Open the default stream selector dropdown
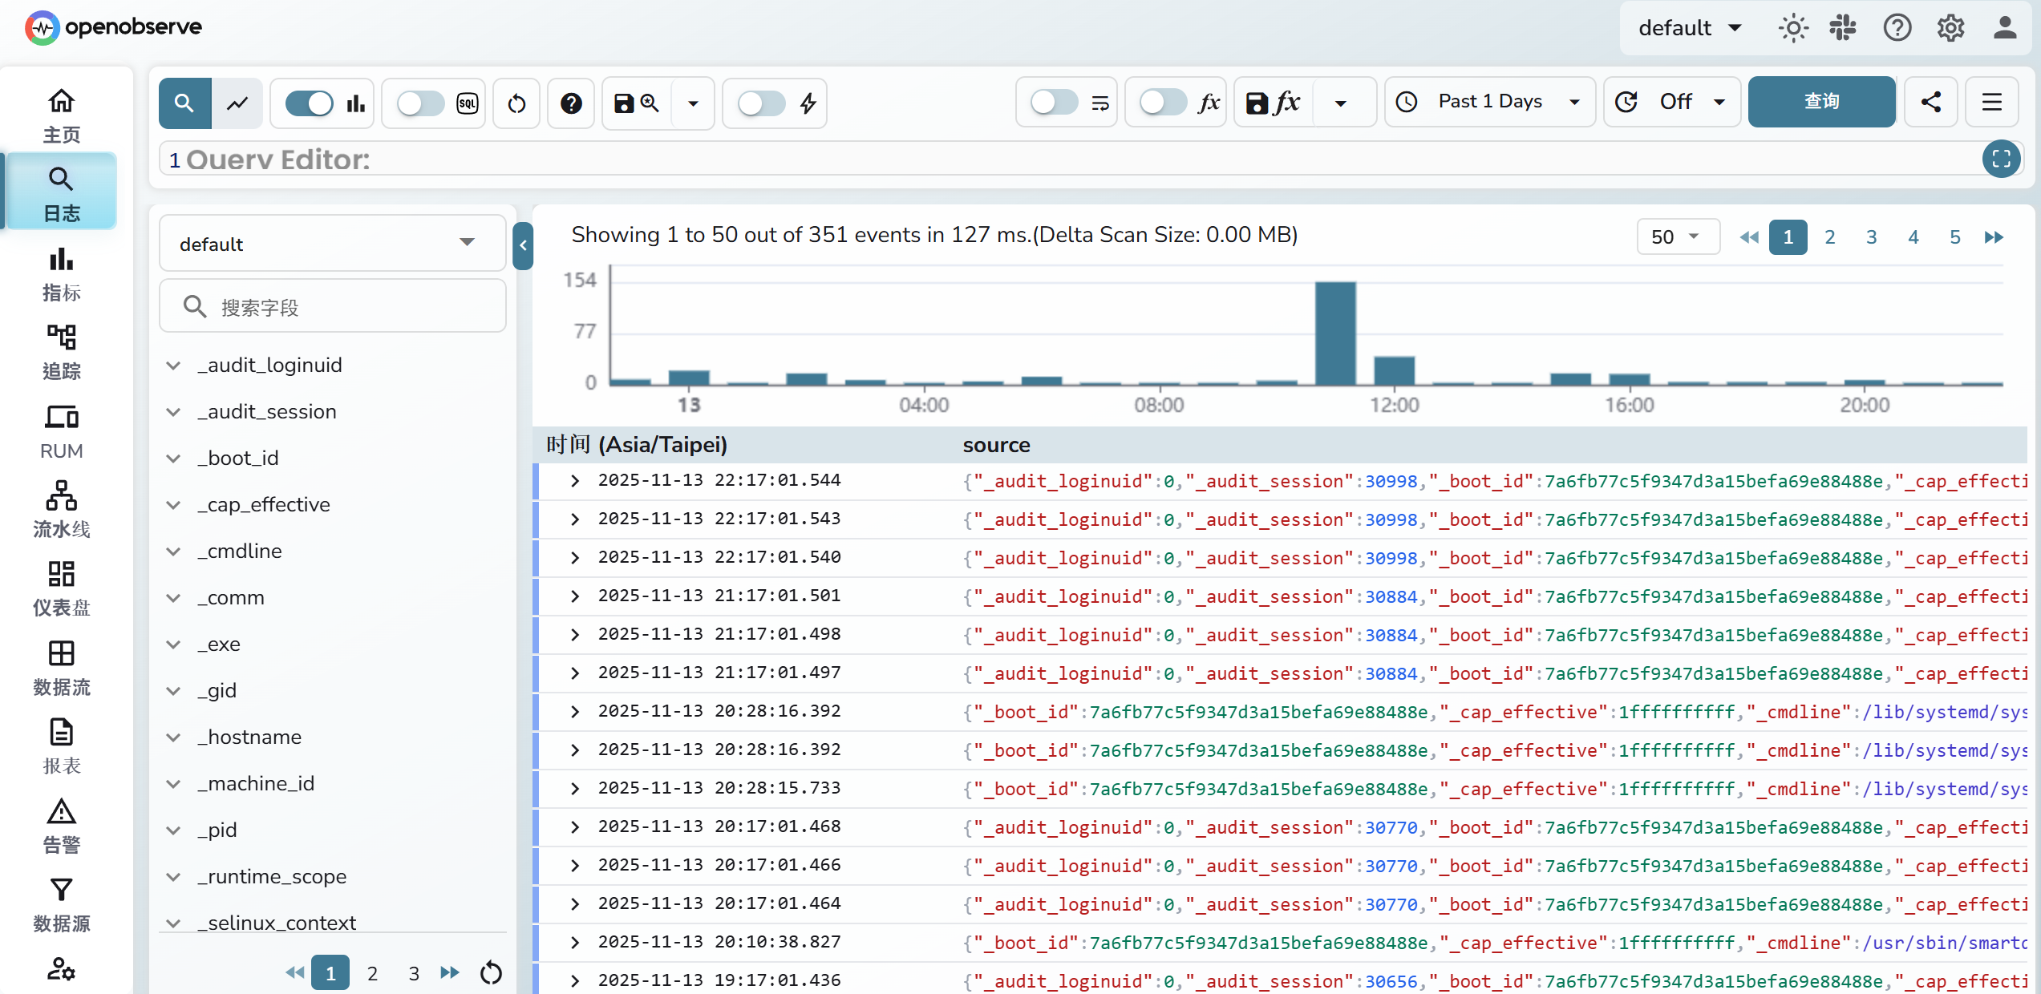Viewport: 2041px width, 994px height. [x=331, y=244]
